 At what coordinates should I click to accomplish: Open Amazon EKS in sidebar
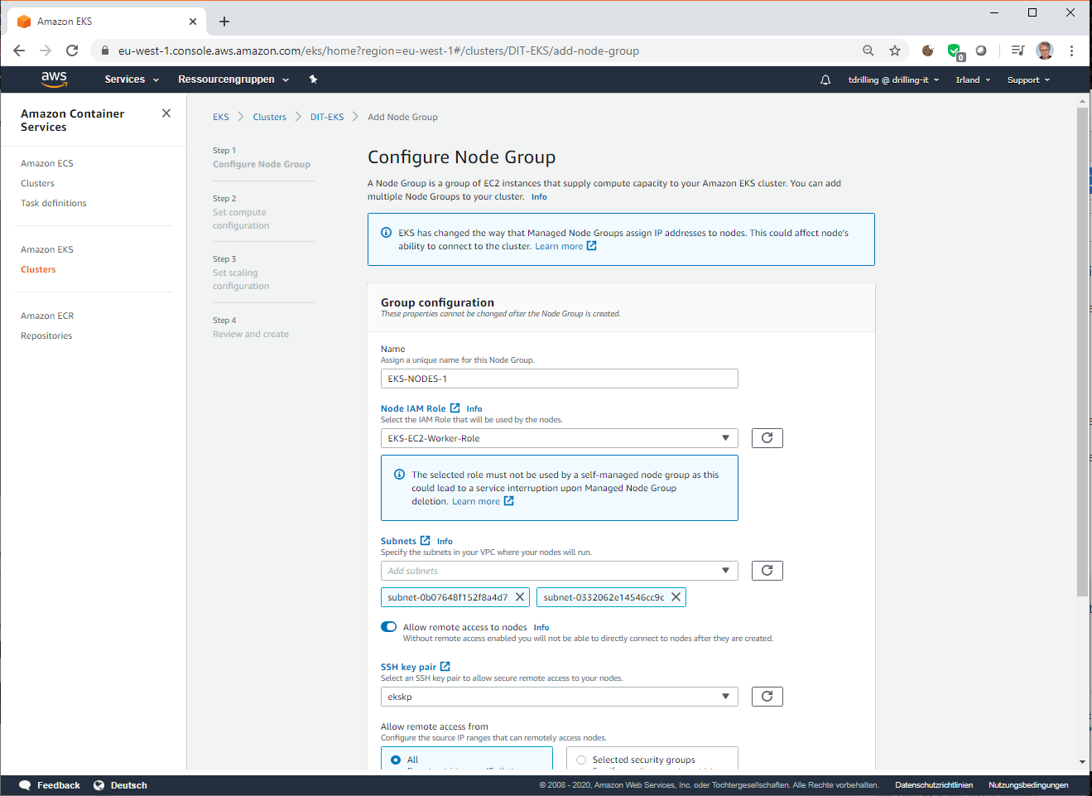point(47,249)
